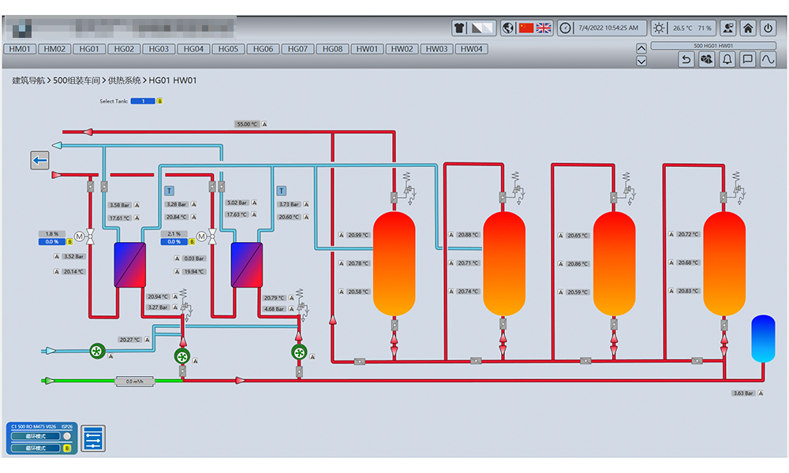Click the power button icon
This screenshot has width=789, height=473.
click(x=768, y=28)
